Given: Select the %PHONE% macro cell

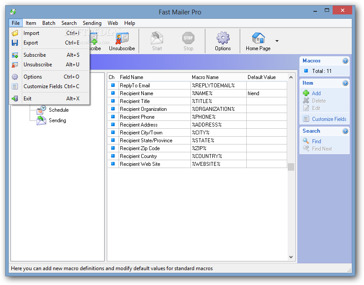Looking at the screenshot, I should click(x=218, y=117).
